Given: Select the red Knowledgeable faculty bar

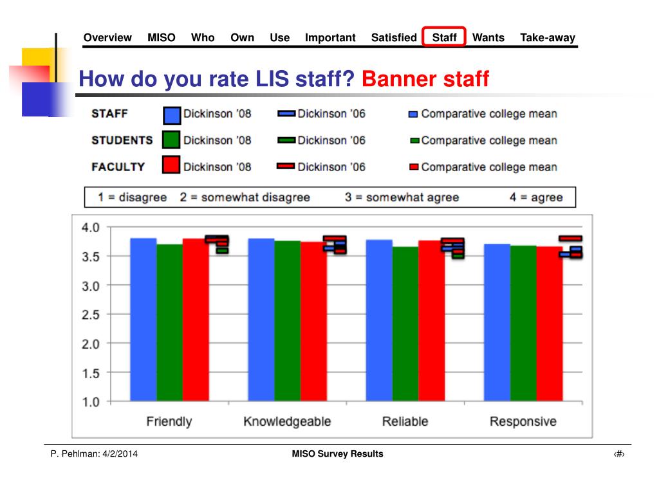Looking at the screenshot, I should point(313,322).
